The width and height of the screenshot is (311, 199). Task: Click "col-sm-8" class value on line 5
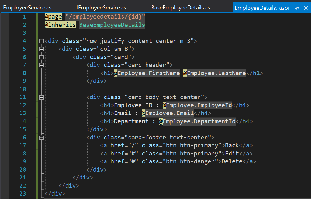click(x=114, y=49)
